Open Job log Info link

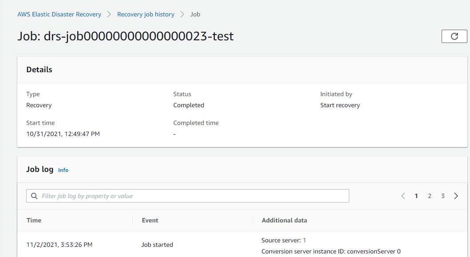tap(63, 170)
